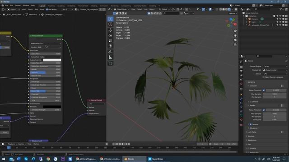Toggle the Use Nodes checkbox
The width and height of the screenshot is (289, 162).
[x=47, y=9]
